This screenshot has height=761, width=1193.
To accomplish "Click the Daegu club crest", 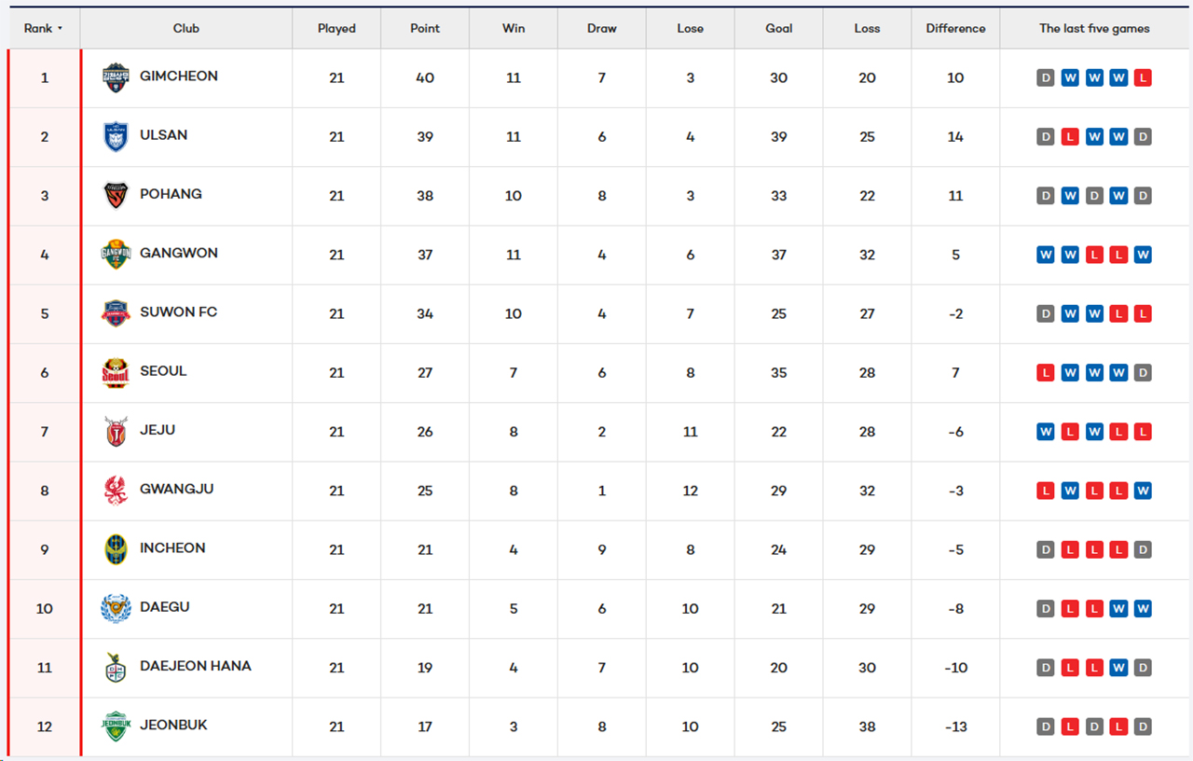I will [x=116, y=608].
